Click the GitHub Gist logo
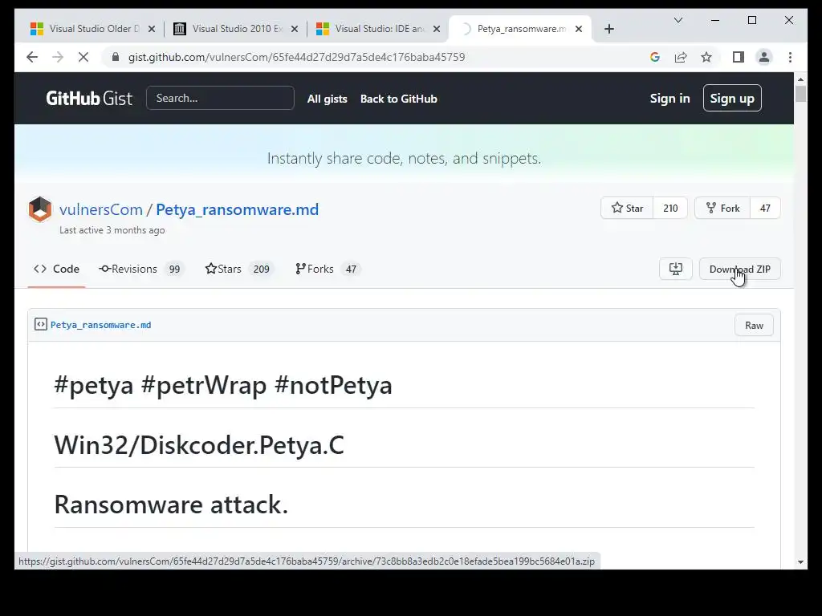This screenshot has width=822, height=616. click(x=89, y=99)
